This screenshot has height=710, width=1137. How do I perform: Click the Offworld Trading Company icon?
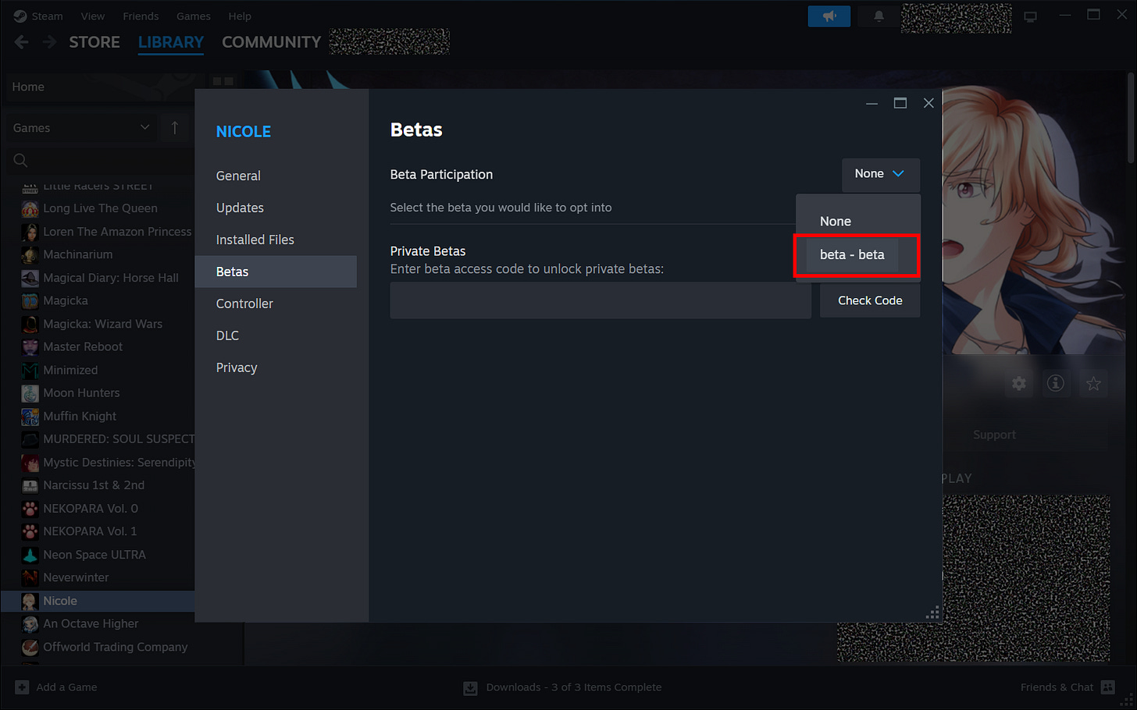click(x=30, y=647)
